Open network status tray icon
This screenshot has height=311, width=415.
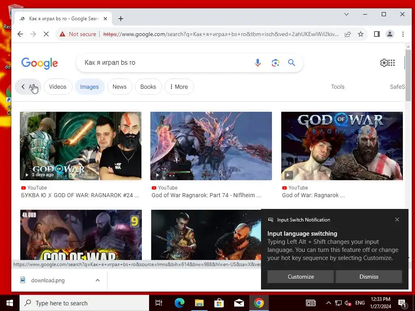click(338, 303)
